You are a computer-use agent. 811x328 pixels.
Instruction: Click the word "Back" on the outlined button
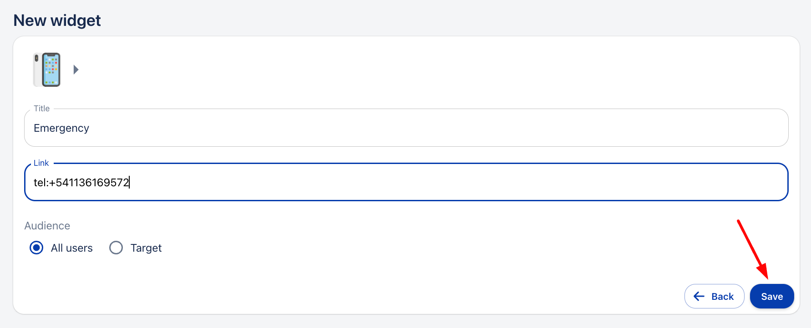pos(722,297)
